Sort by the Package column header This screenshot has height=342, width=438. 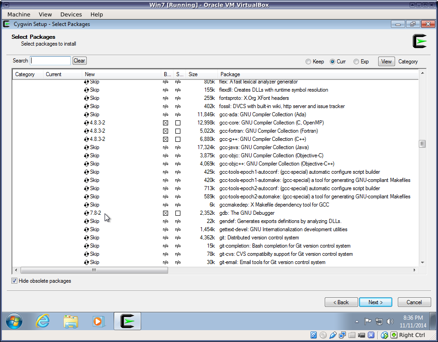pos(318,74)
